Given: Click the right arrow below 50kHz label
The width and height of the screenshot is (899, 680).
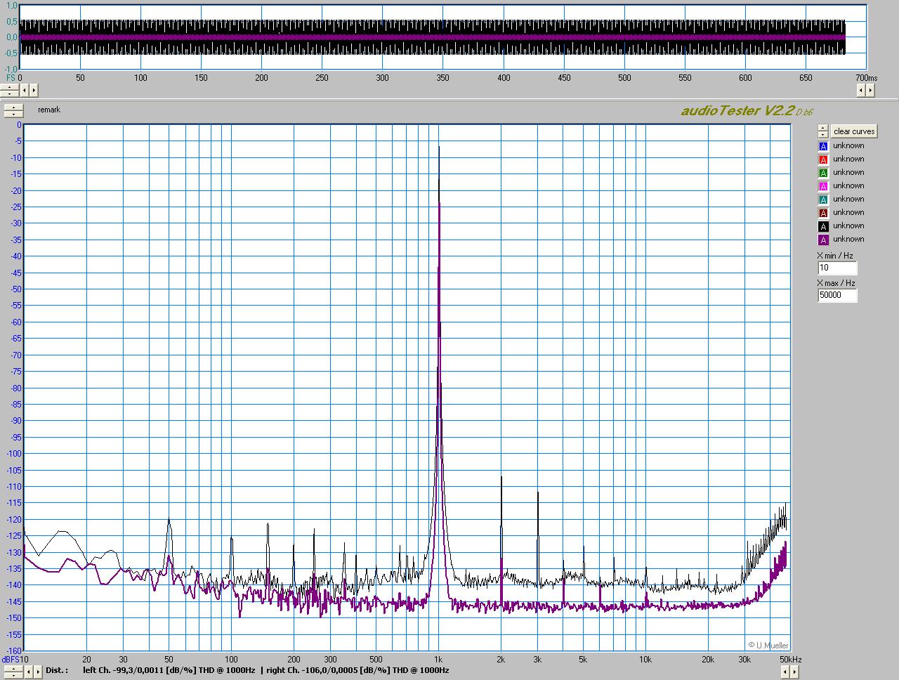Looking at the screenshot, I should tap(794, 672).
